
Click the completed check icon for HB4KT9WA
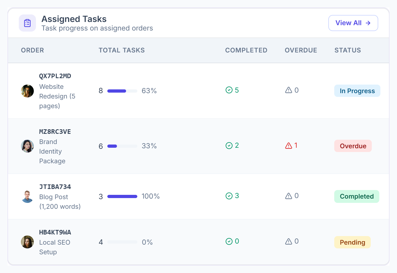(229, 241)
